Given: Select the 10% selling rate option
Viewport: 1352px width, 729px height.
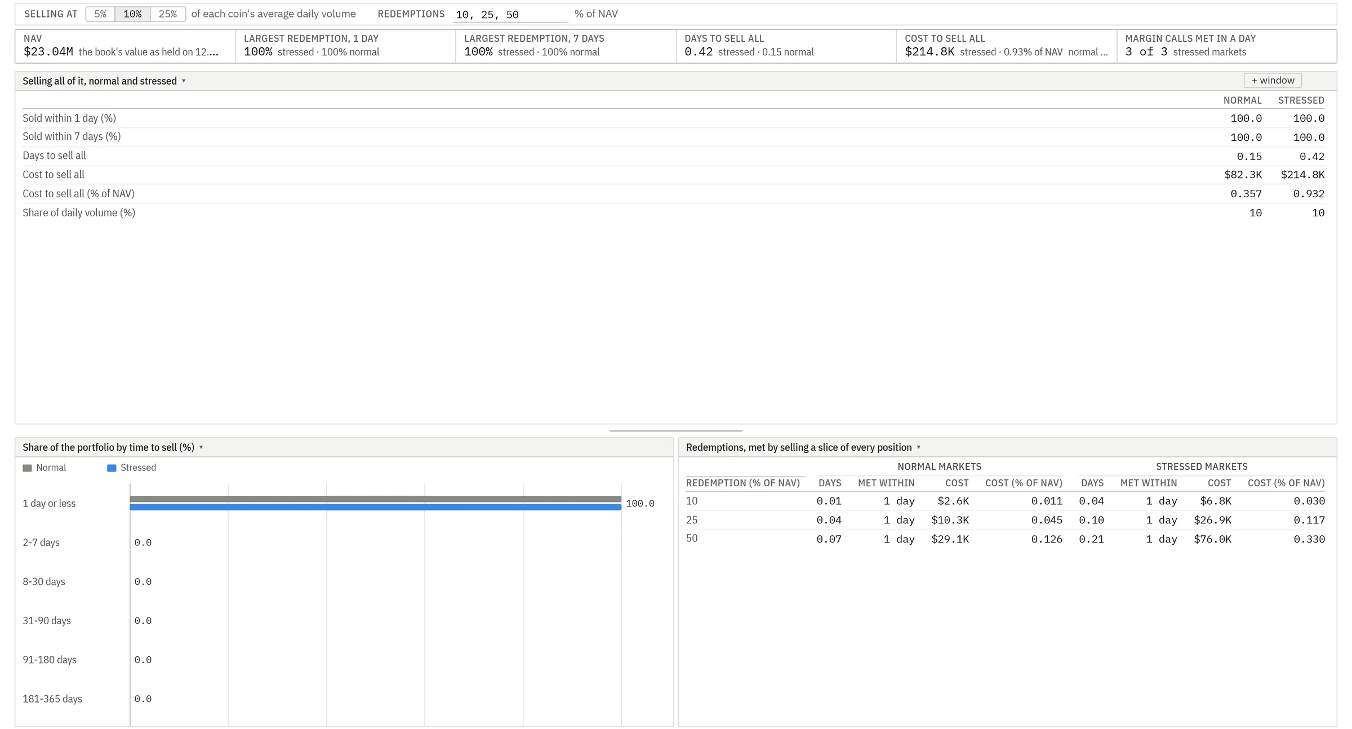Looking at the screenshot, I should tap(132, 14).
